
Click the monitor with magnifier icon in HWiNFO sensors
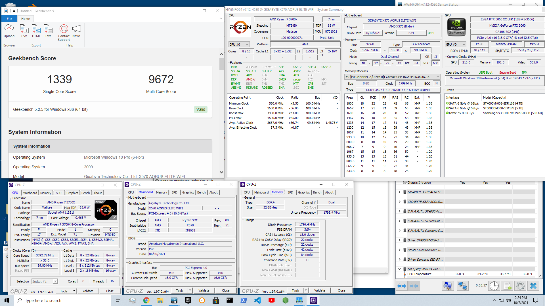[448, 286]
